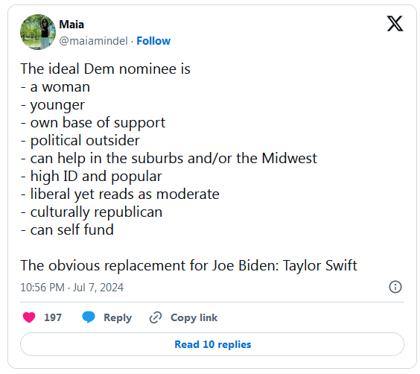Click the chain-link copy icon
This screenshot has height=374, width=420.
pos(156,317)
